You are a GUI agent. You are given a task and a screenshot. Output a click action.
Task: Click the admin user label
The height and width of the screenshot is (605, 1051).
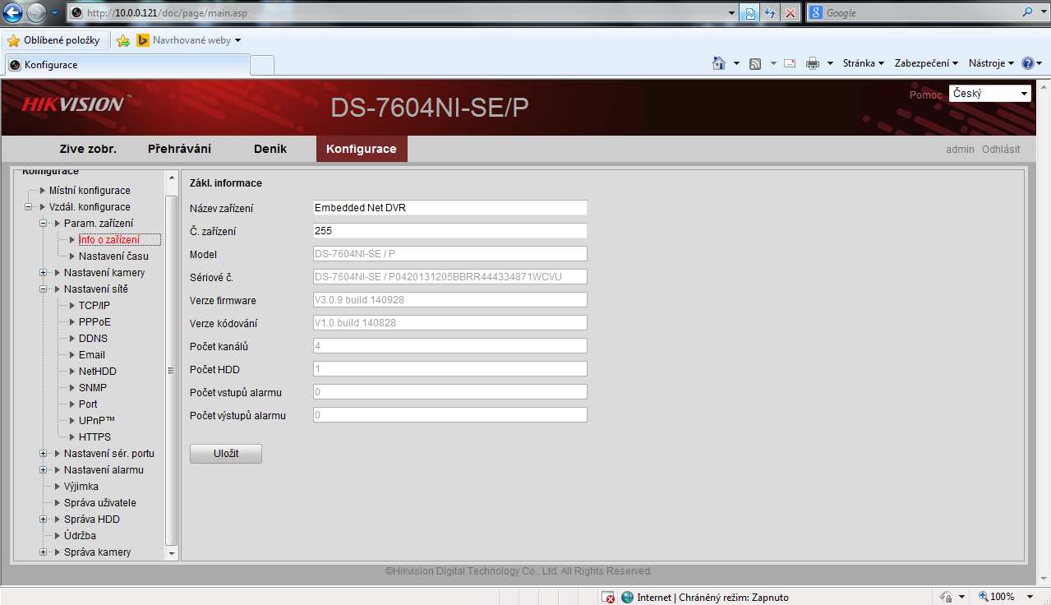(x=960, y=150)
